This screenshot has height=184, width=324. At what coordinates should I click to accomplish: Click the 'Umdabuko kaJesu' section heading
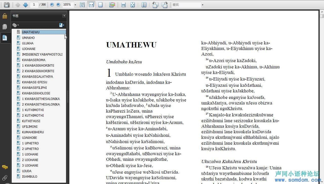pyautogui.click(x=124, y=62)
